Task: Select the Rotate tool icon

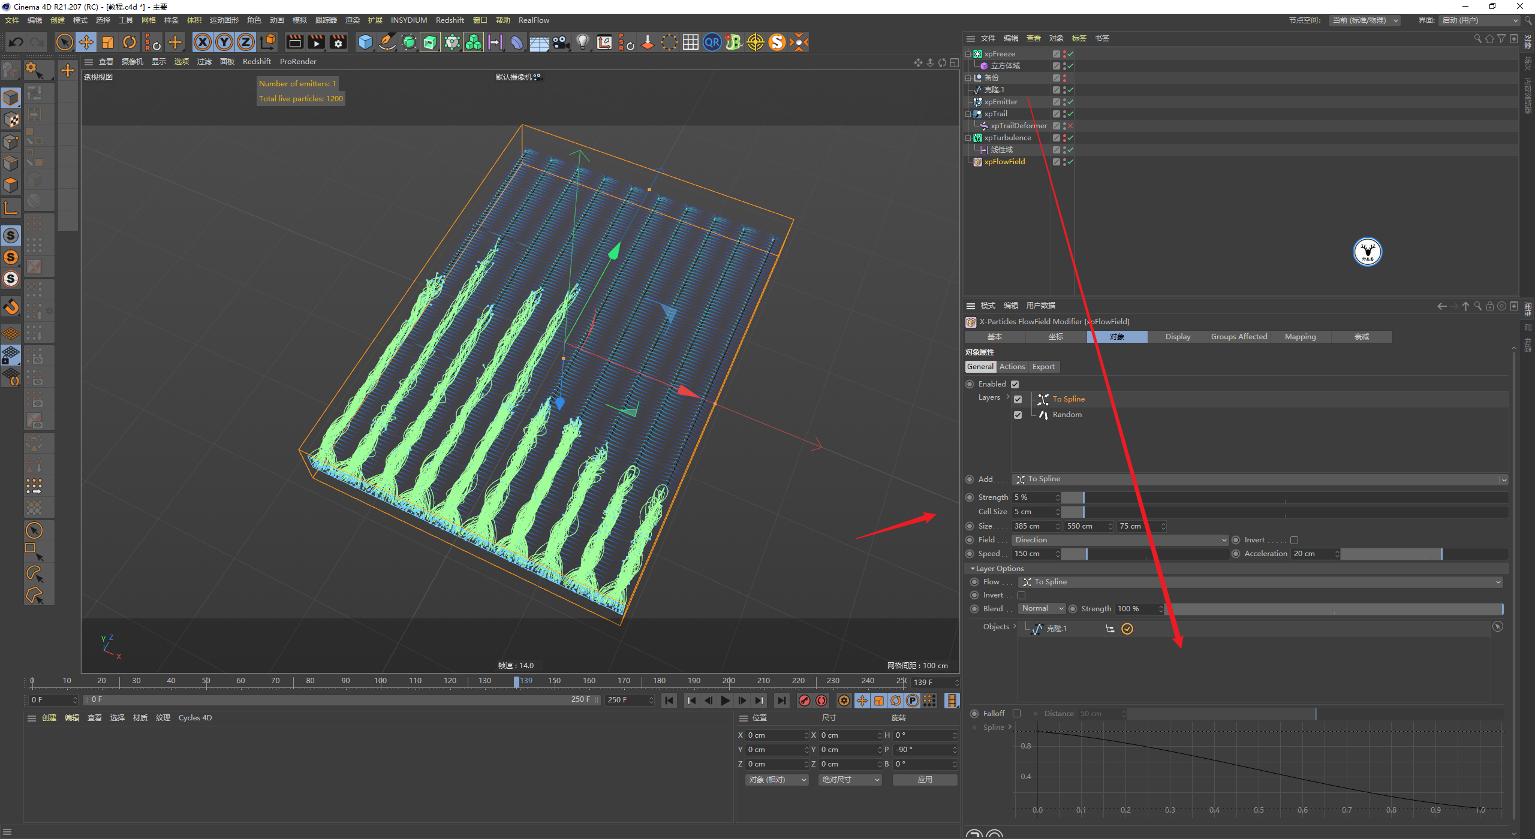Action: 130,42
